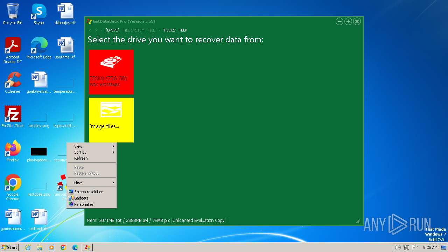Select the playingdocu file thumbnail
448x252 pixels.
pos(39,153)
